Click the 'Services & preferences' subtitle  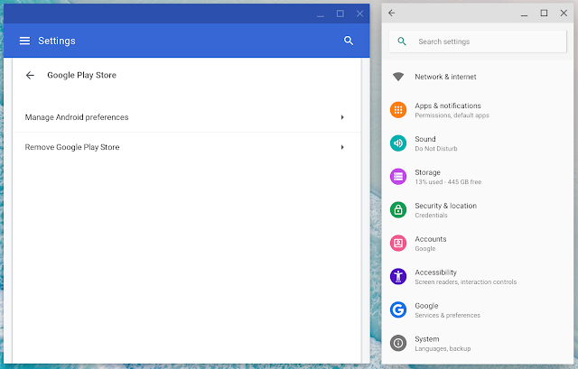click(448, 315)
